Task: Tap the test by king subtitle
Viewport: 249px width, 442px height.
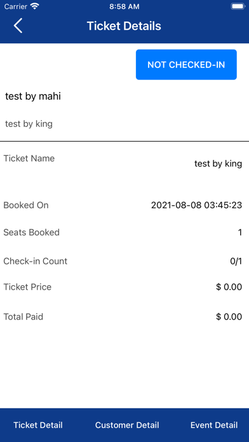Action: (29, 124)
